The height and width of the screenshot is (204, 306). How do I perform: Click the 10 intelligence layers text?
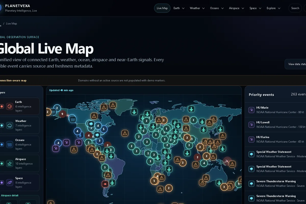coord(24,166)
